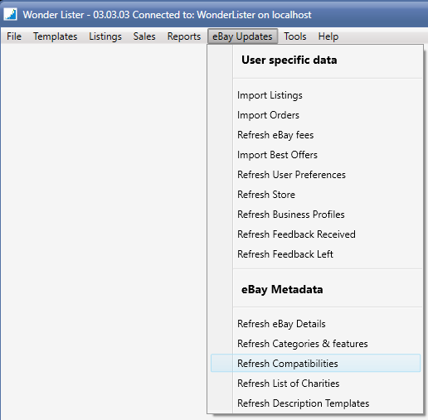Screen dimensions: 428x420
Task: Select Refresh eBay fees
Action: point(315,135)
